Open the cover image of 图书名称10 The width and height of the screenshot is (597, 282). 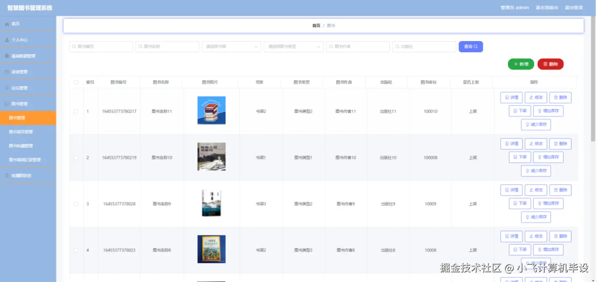point(211,157)
